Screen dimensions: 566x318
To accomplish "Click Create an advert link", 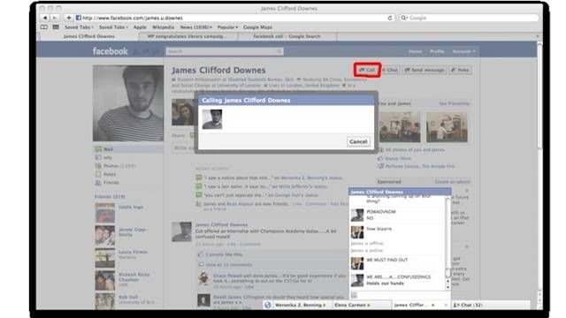I will coord(452,182).
